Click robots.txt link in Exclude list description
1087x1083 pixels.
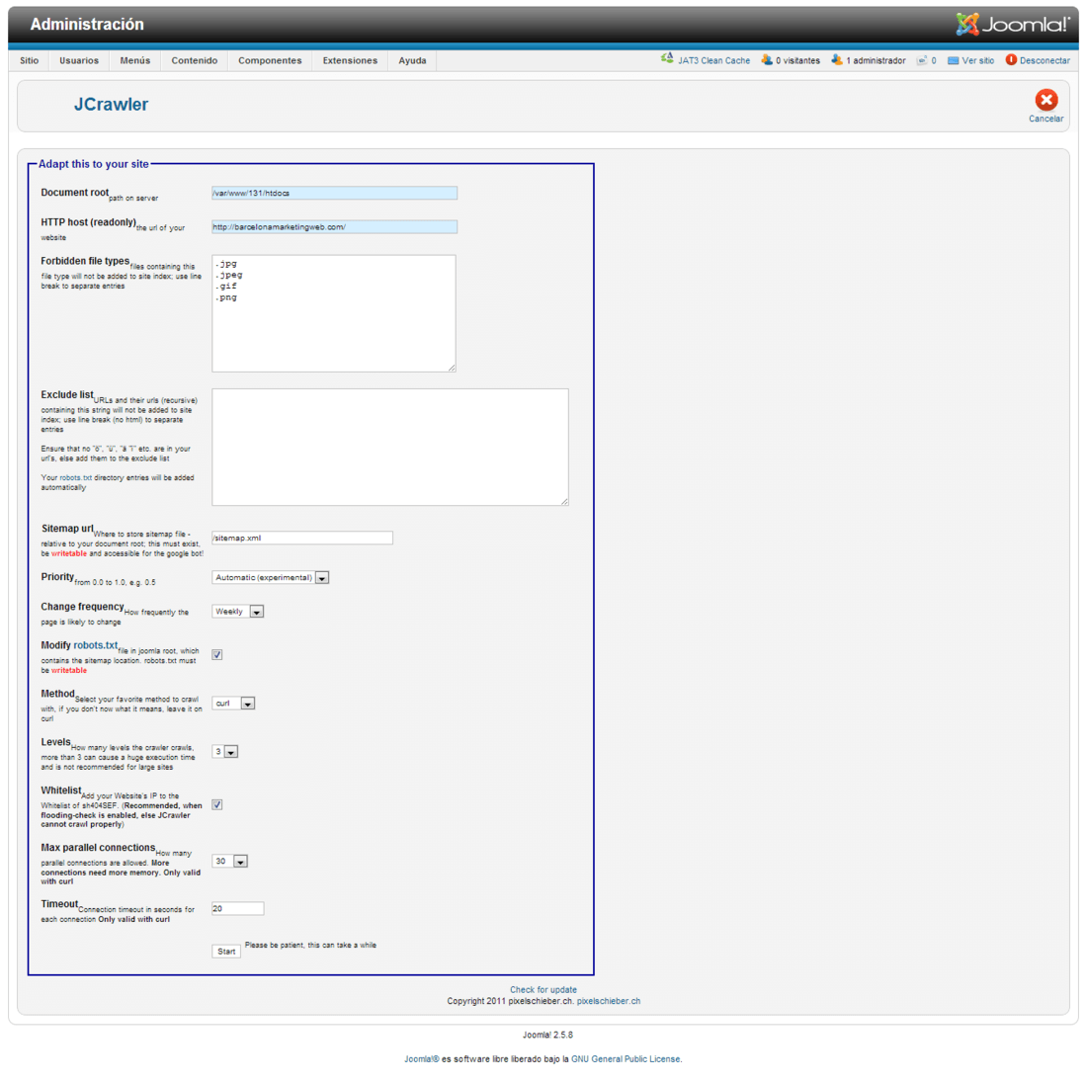coord(75,477)
